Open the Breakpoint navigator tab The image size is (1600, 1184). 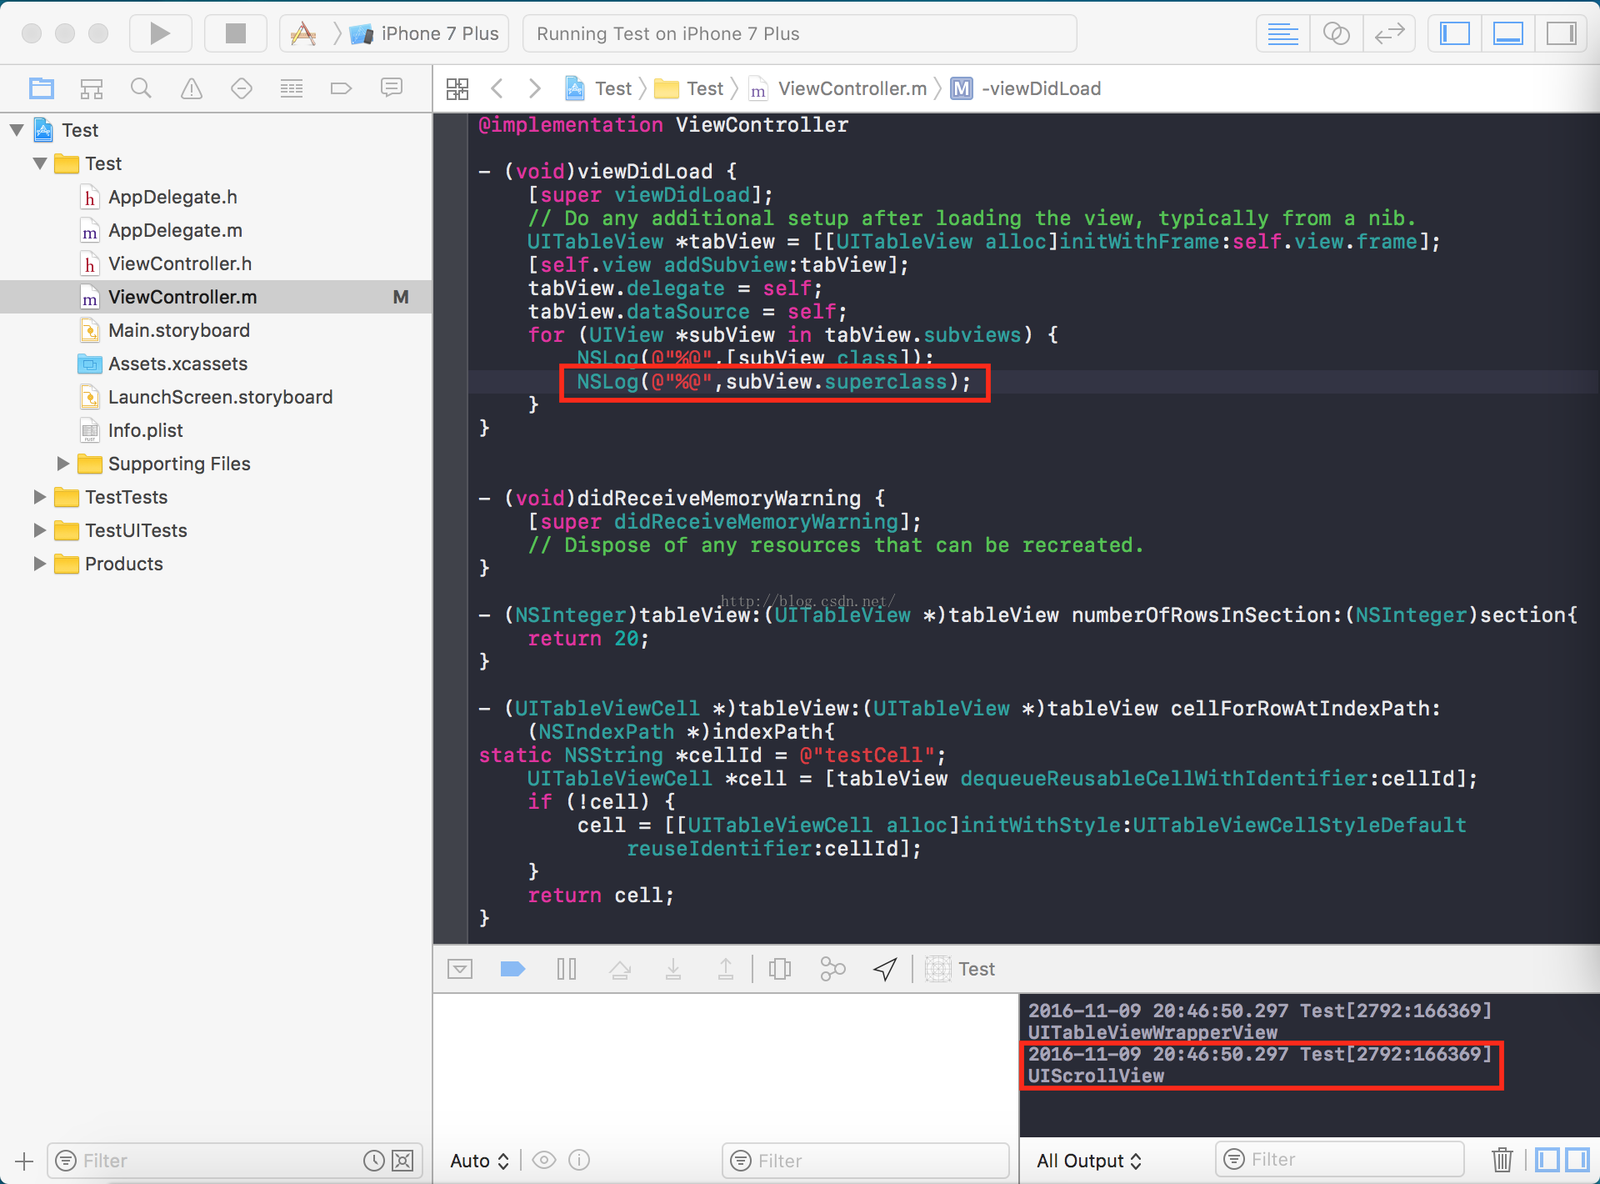pos(342,88)
